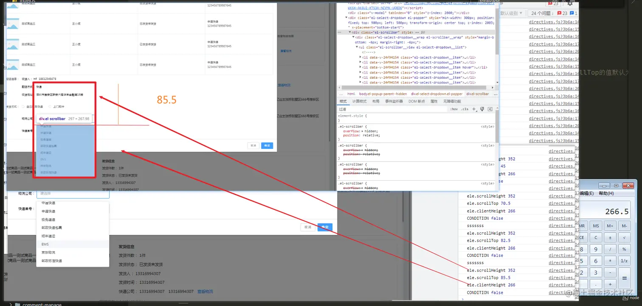Choose 京东物流 from the courier list

coord(73,252)
